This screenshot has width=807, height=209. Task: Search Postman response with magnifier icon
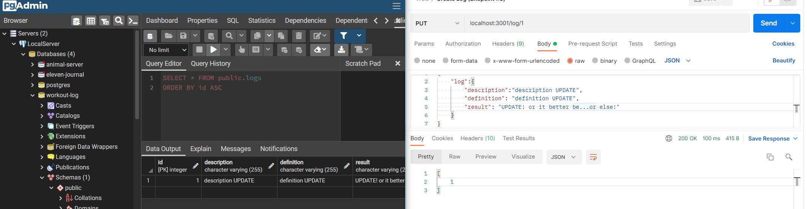pyautogui.click(x=789, y=157)
